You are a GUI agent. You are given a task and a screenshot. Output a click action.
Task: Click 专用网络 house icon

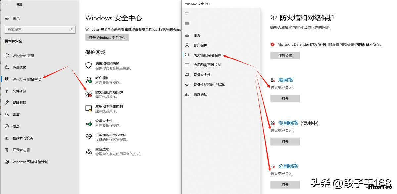273,123
